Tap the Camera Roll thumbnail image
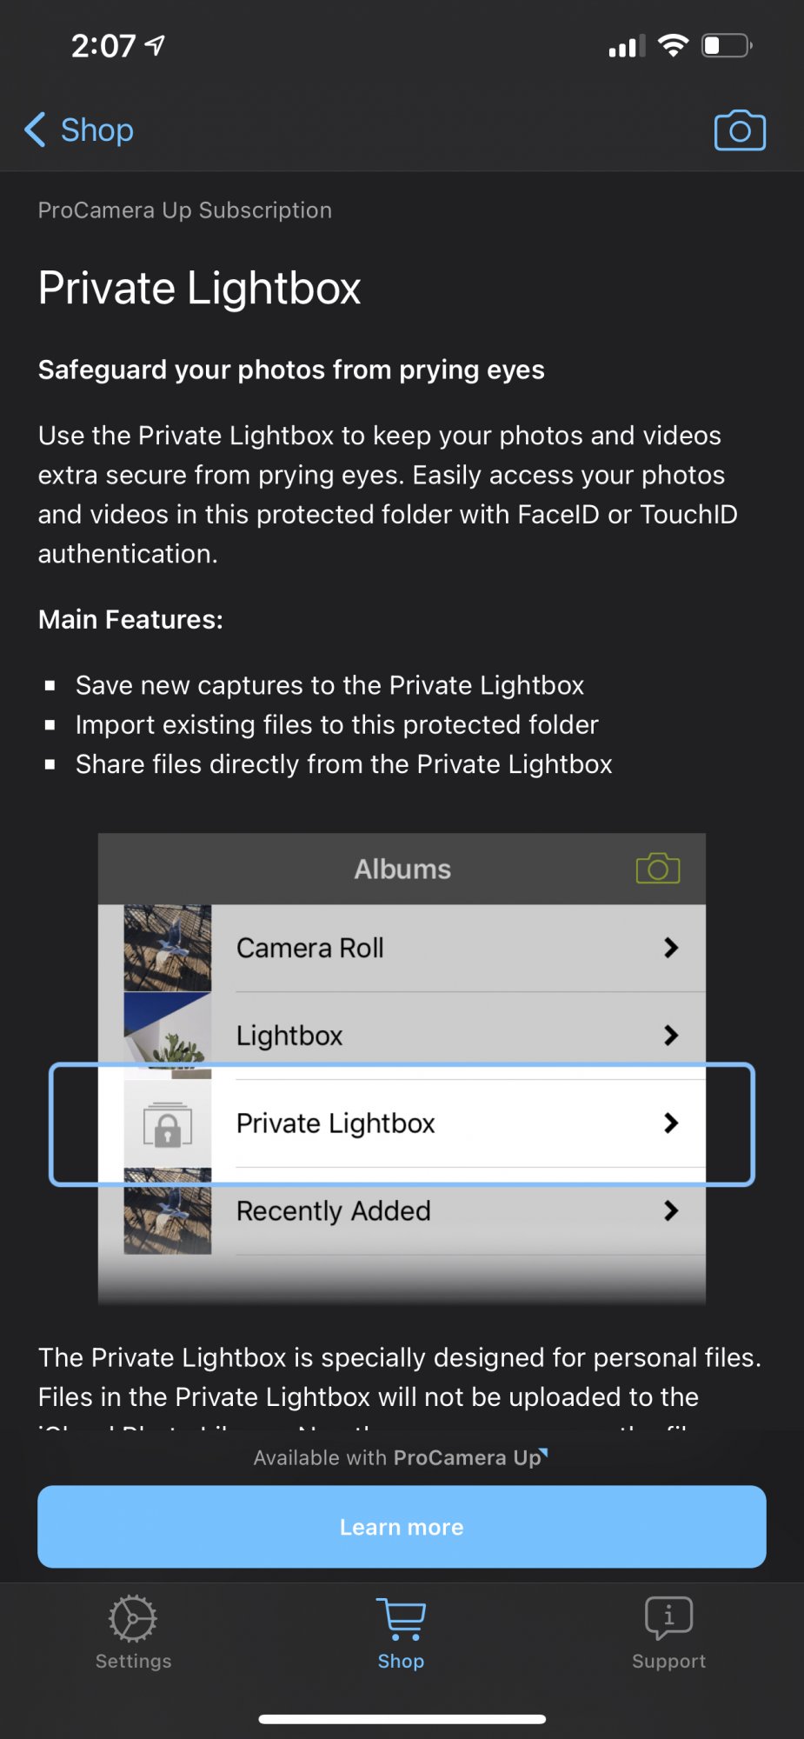Screen dimensions: 804x1739 pos(168,948)
